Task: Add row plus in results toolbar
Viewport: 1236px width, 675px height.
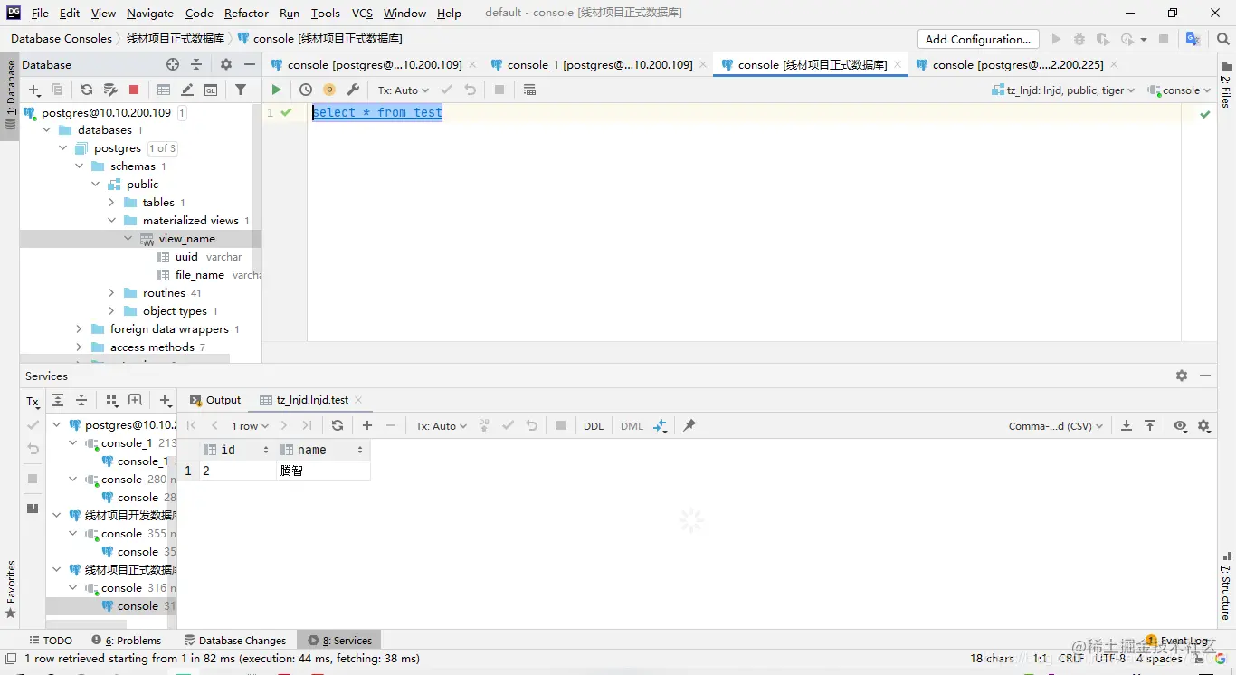Action: [367, 425]
